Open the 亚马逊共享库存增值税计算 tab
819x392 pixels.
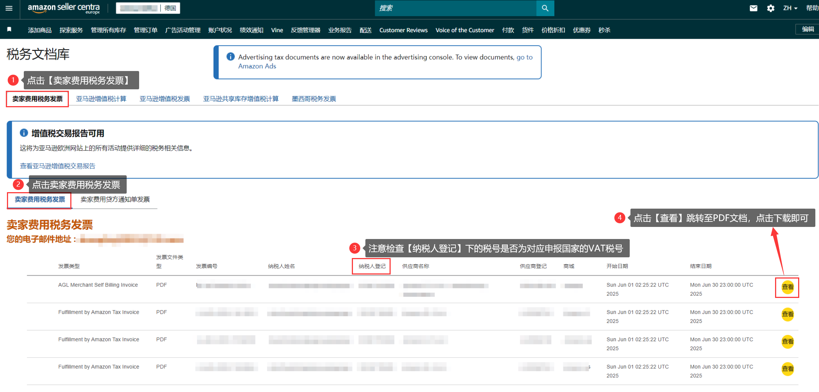(241, 99)
